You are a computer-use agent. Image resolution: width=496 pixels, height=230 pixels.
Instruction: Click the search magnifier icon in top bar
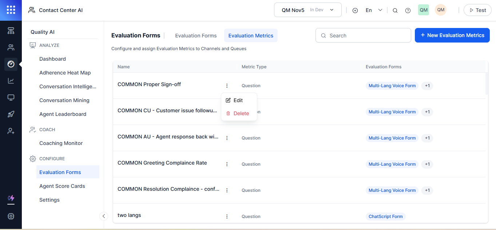coord(395,11)
